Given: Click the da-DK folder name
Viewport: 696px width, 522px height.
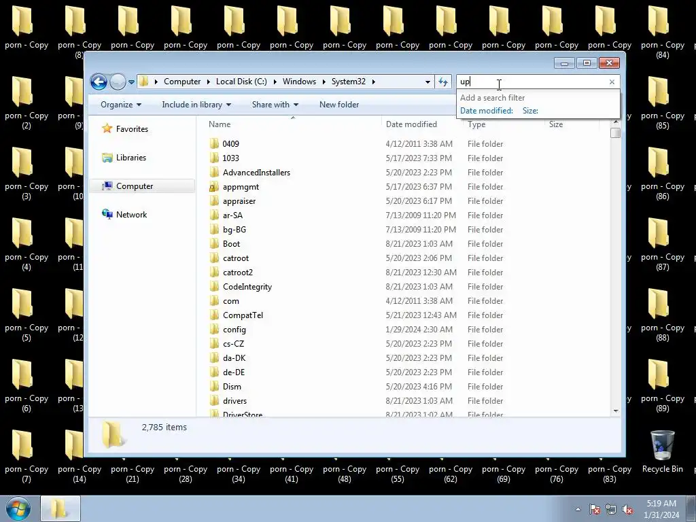Looking at the screenshot, I should coord(234,358).
